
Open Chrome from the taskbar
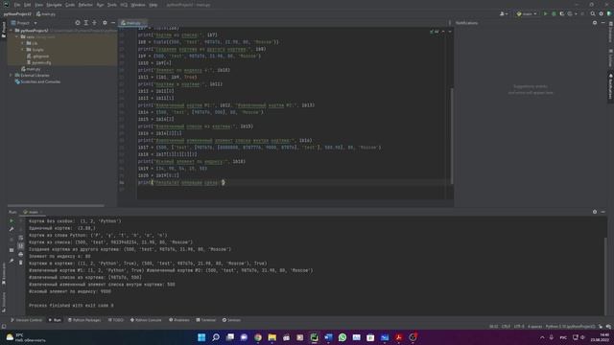258,337
